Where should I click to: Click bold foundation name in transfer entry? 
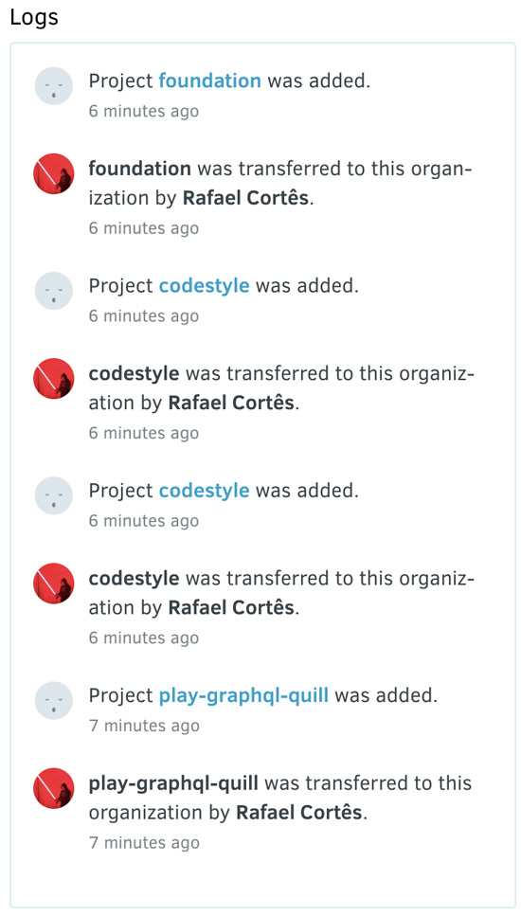139,169
